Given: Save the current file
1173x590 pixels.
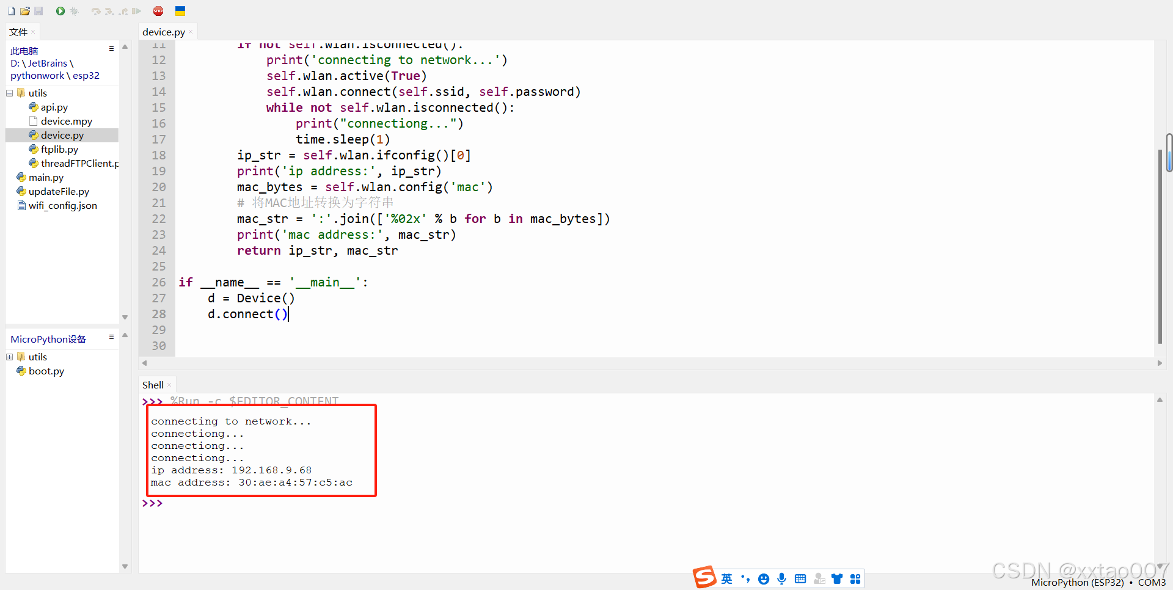Looking at the screenshot, I should click(38, 10).
